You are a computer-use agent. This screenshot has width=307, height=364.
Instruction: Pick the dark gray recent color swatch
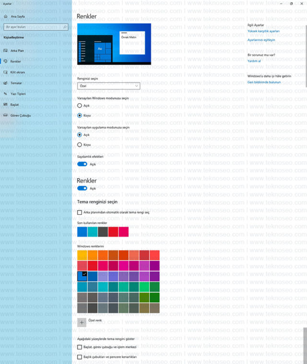[103, 232]
